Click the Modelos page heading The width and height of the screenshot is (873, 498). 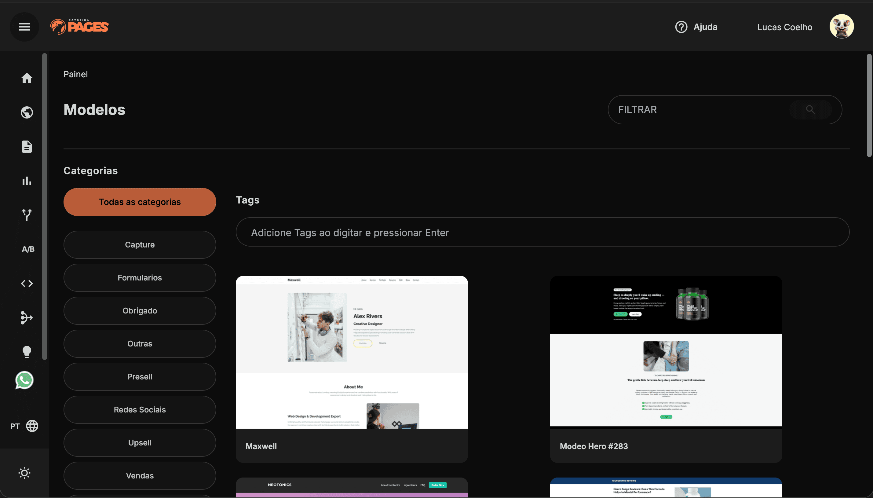coord(94,109)
